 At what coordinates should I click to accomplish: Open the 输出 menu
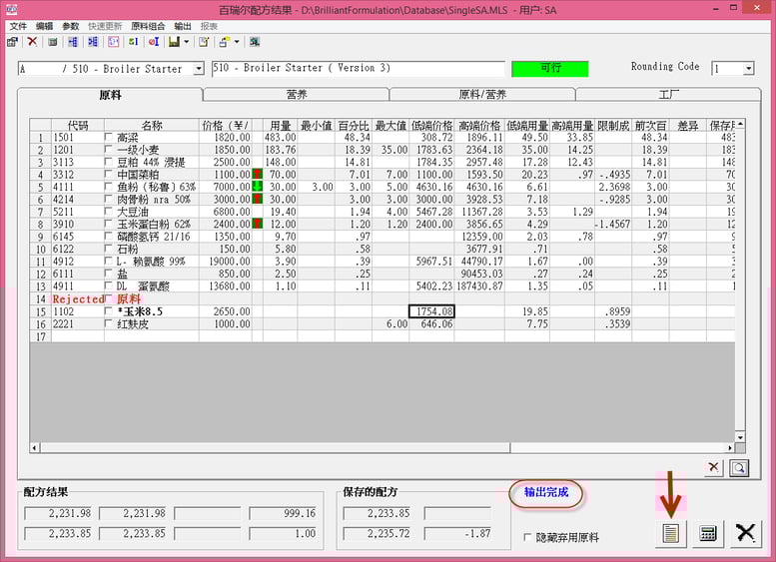click(x=183, y=26)
